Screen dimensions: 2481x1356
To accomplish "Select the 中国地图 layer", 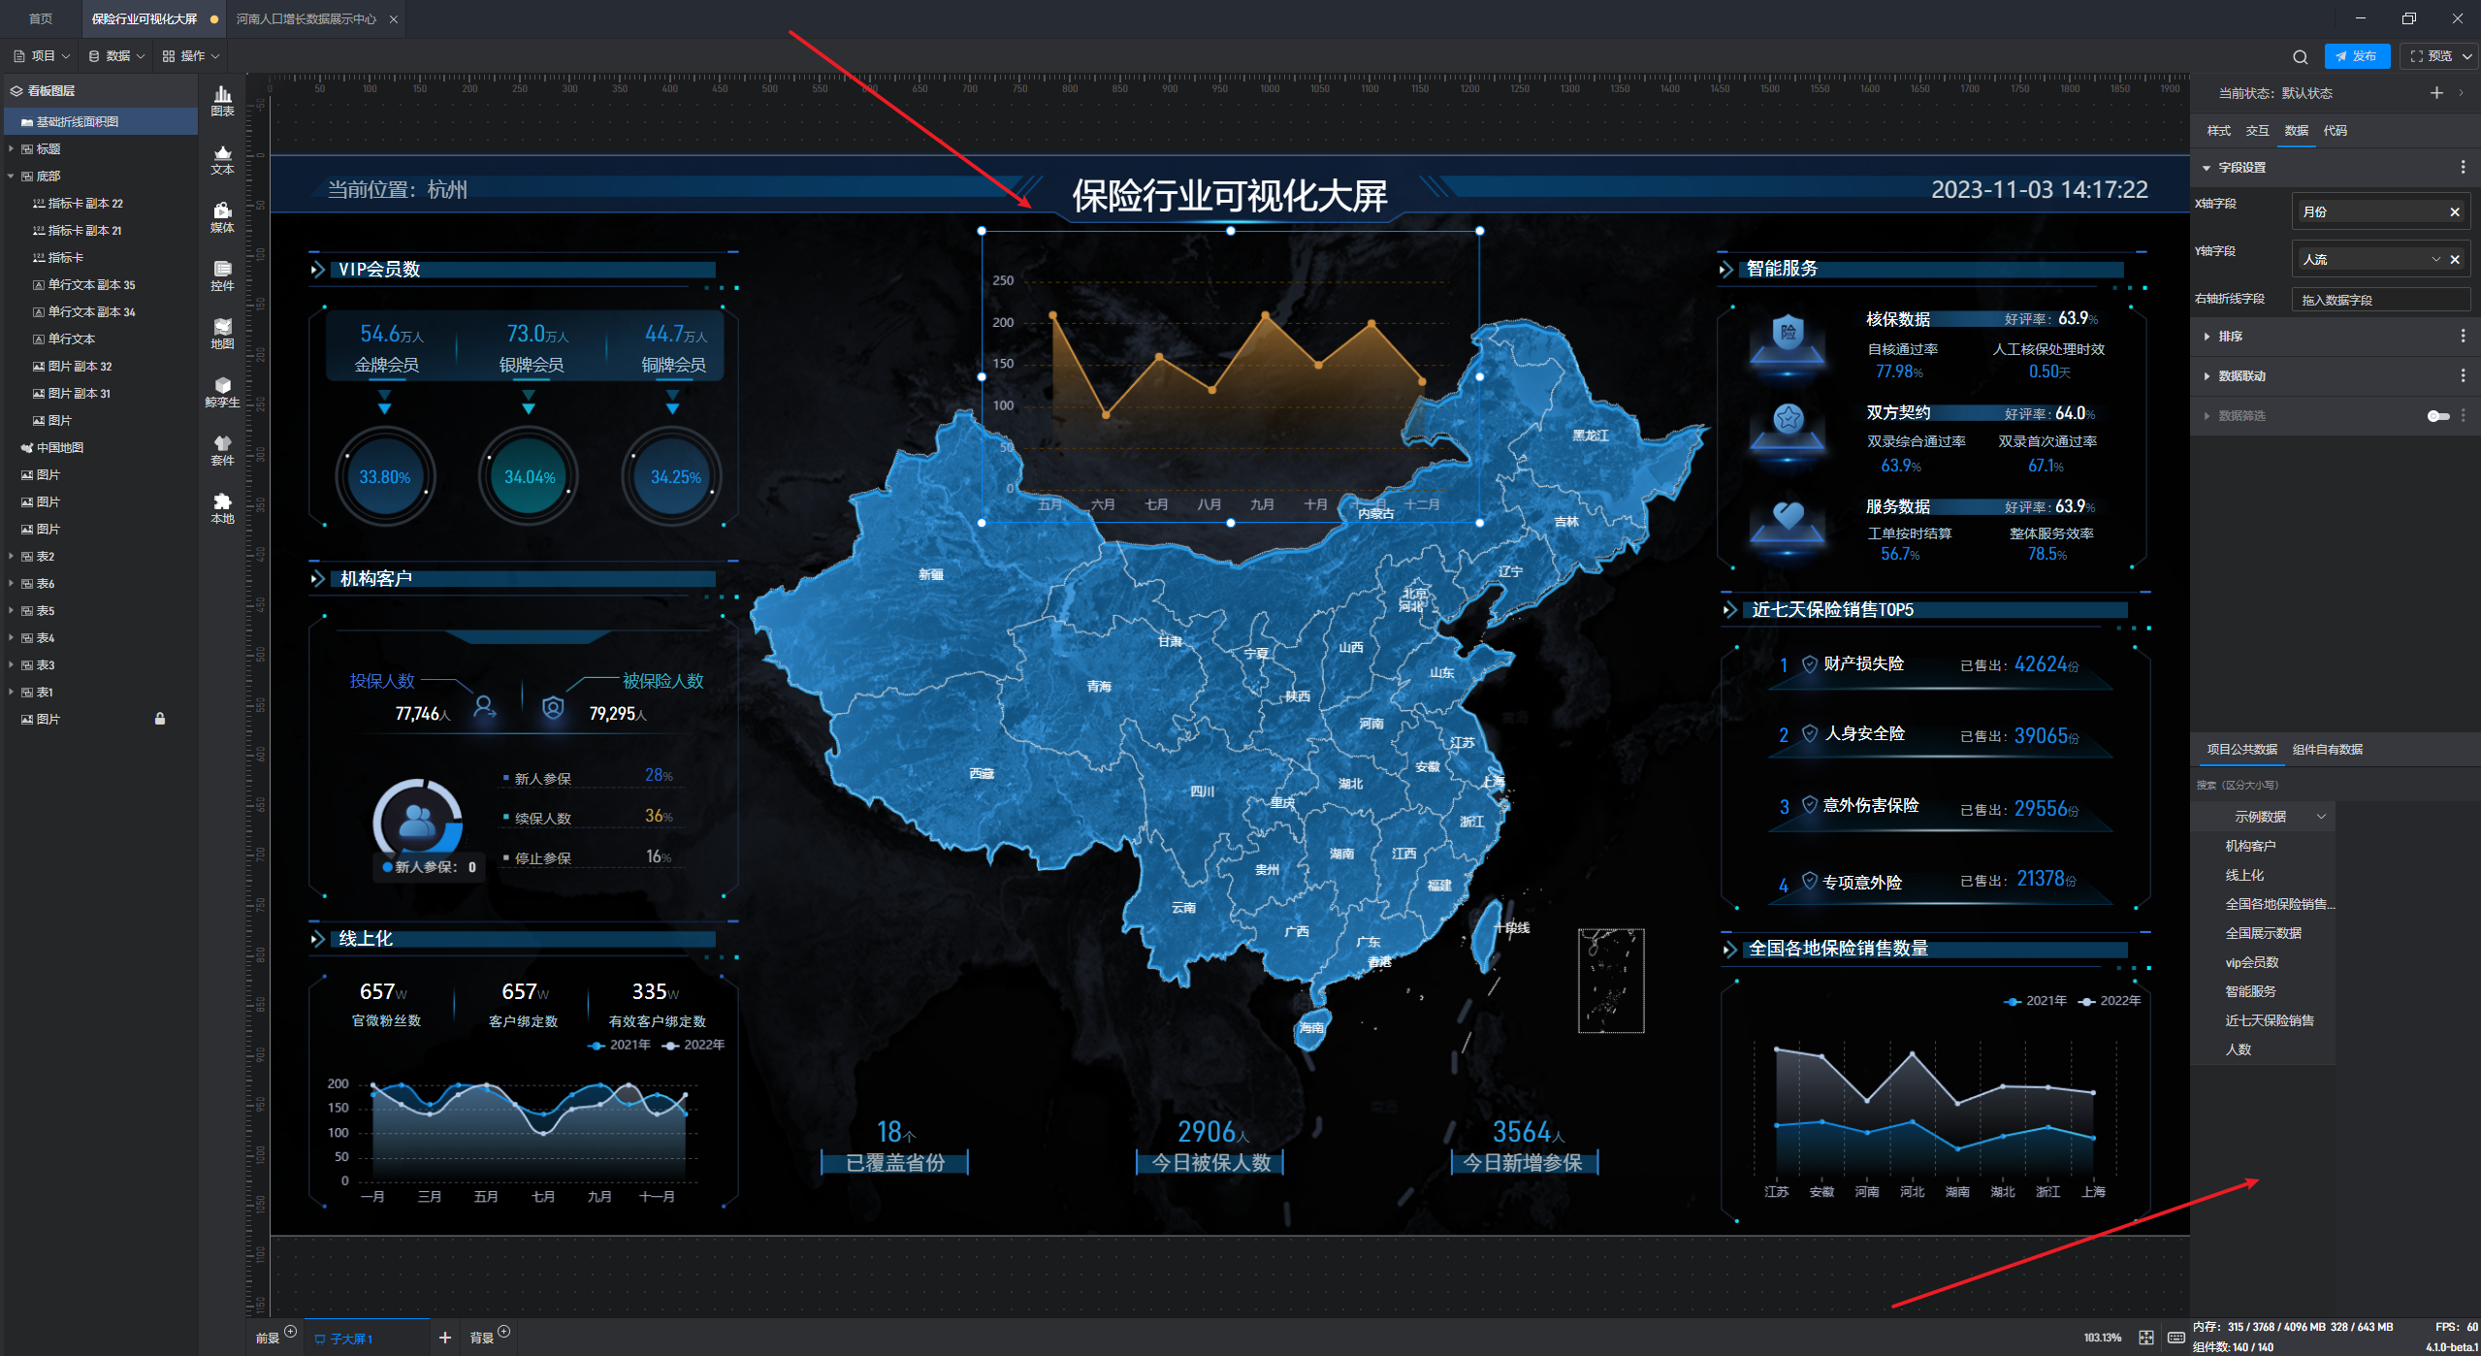I will (60, 448).
